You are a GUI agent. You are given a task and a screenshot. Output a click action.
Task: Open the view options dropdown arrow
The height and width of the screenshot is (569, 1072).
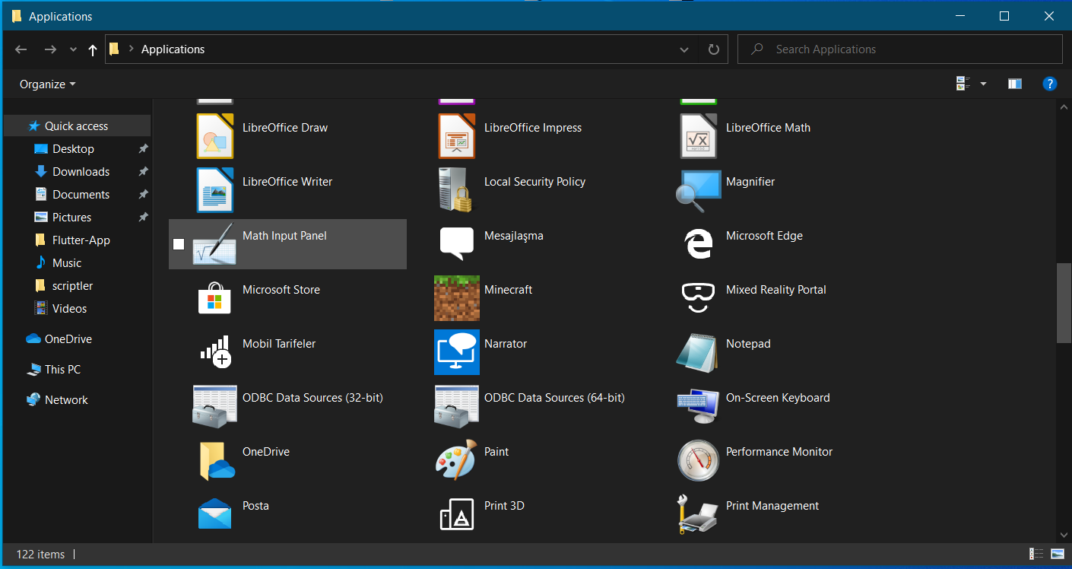pos(983,84)
